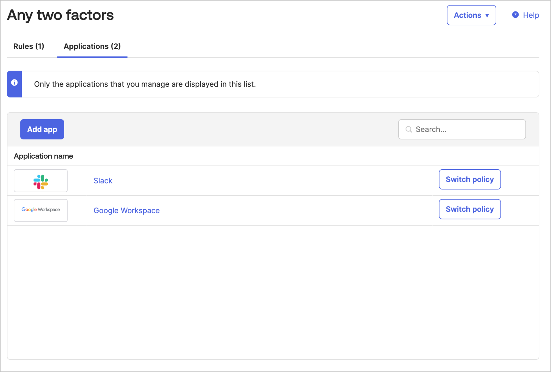Screen dimensions: 551x372
Task: Click the 'Any two factors' page title
Action: pos(60,15)
